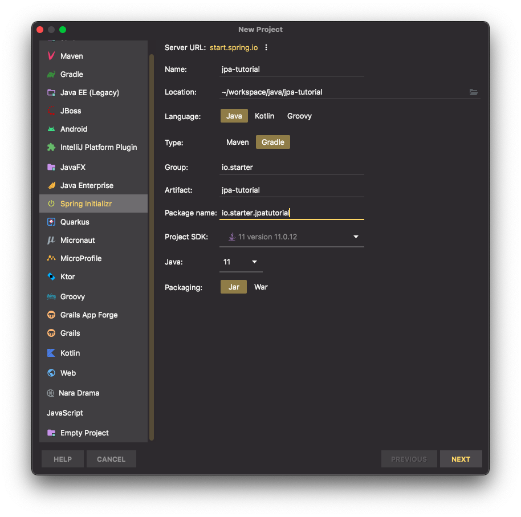
Task: Select the Nara Drama project type
Action: tap(93, 393)
